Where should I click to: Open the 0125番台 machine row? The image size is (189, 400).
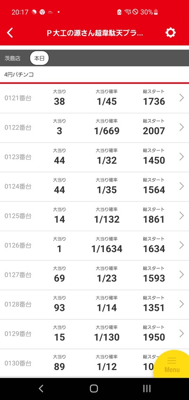pyautogui.click(x=94, y=216)
